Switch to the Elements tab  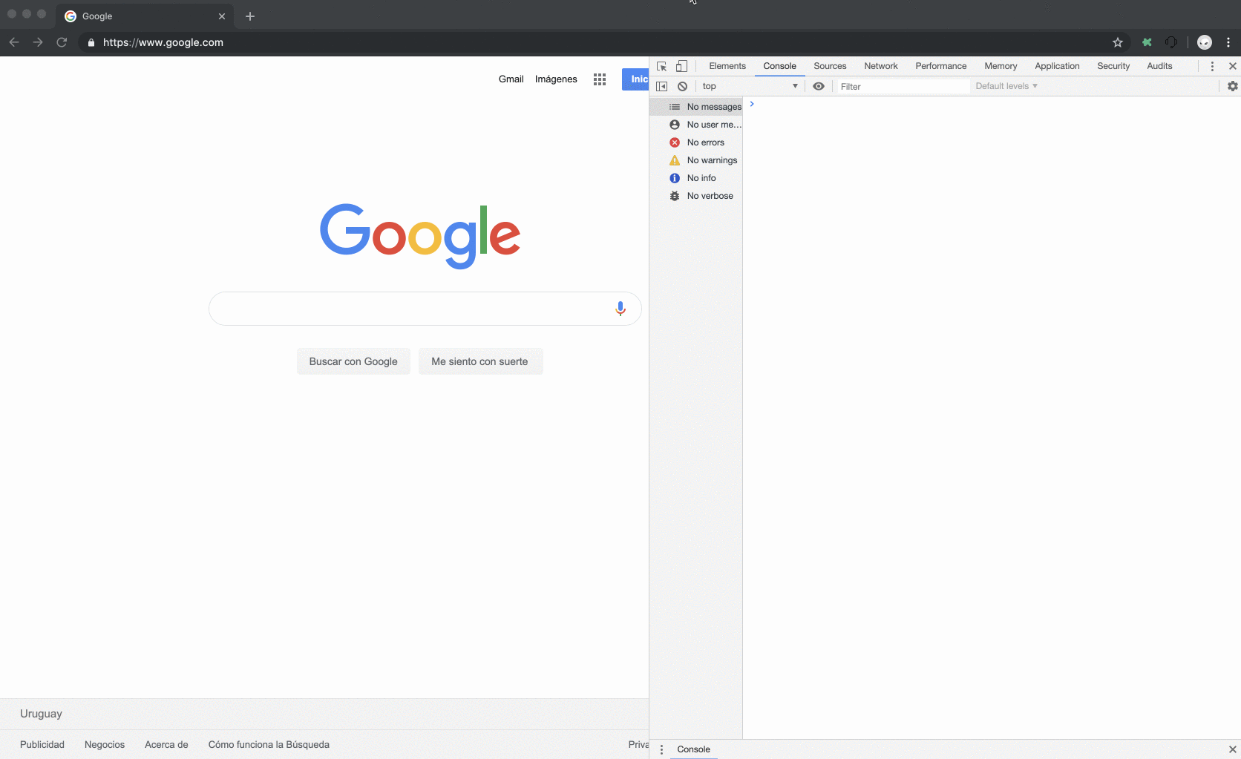pos(727,66)
